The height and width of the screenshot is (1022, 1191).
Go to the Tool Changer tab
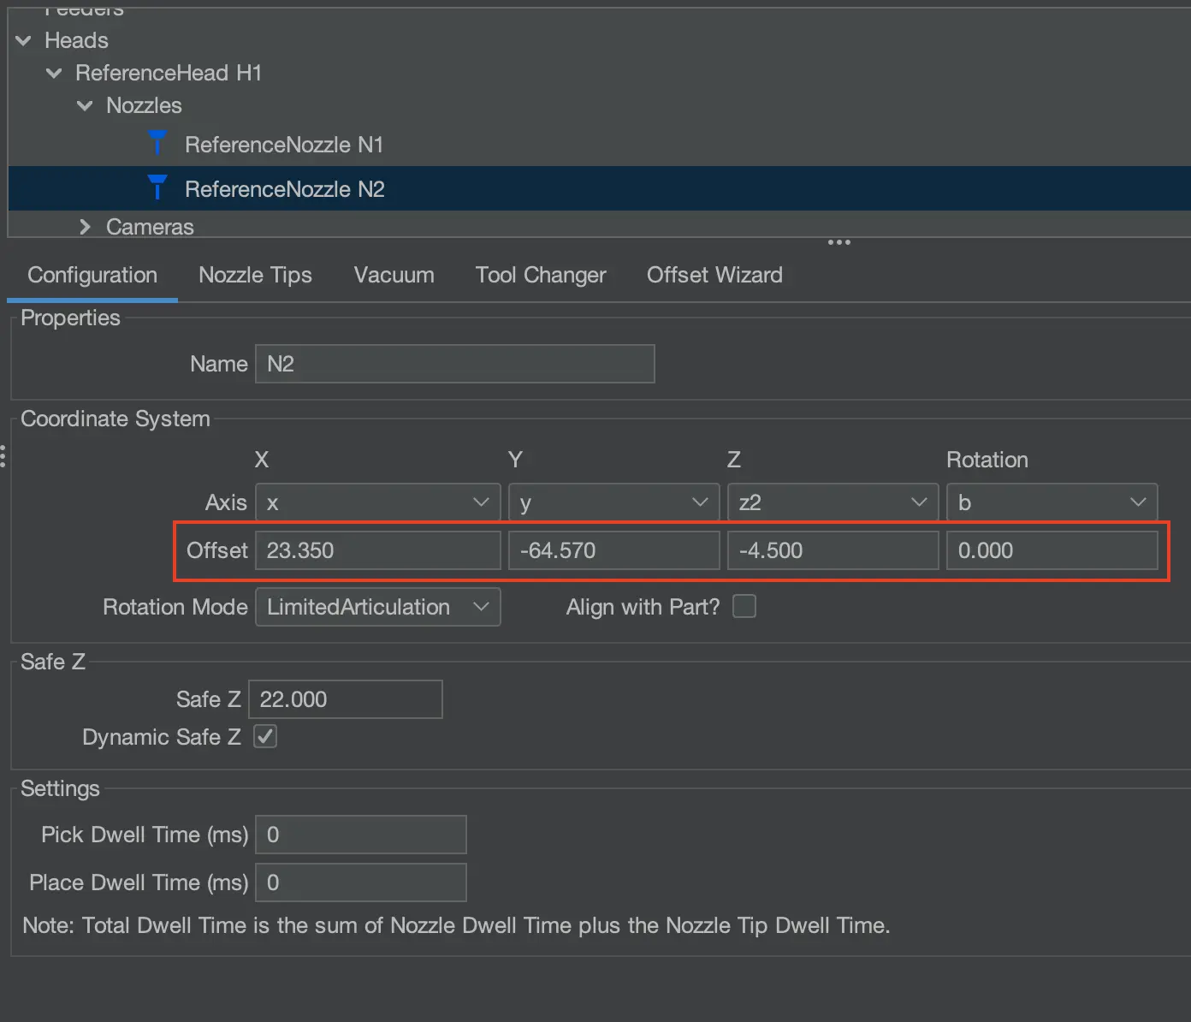click(x=541, y=275)
